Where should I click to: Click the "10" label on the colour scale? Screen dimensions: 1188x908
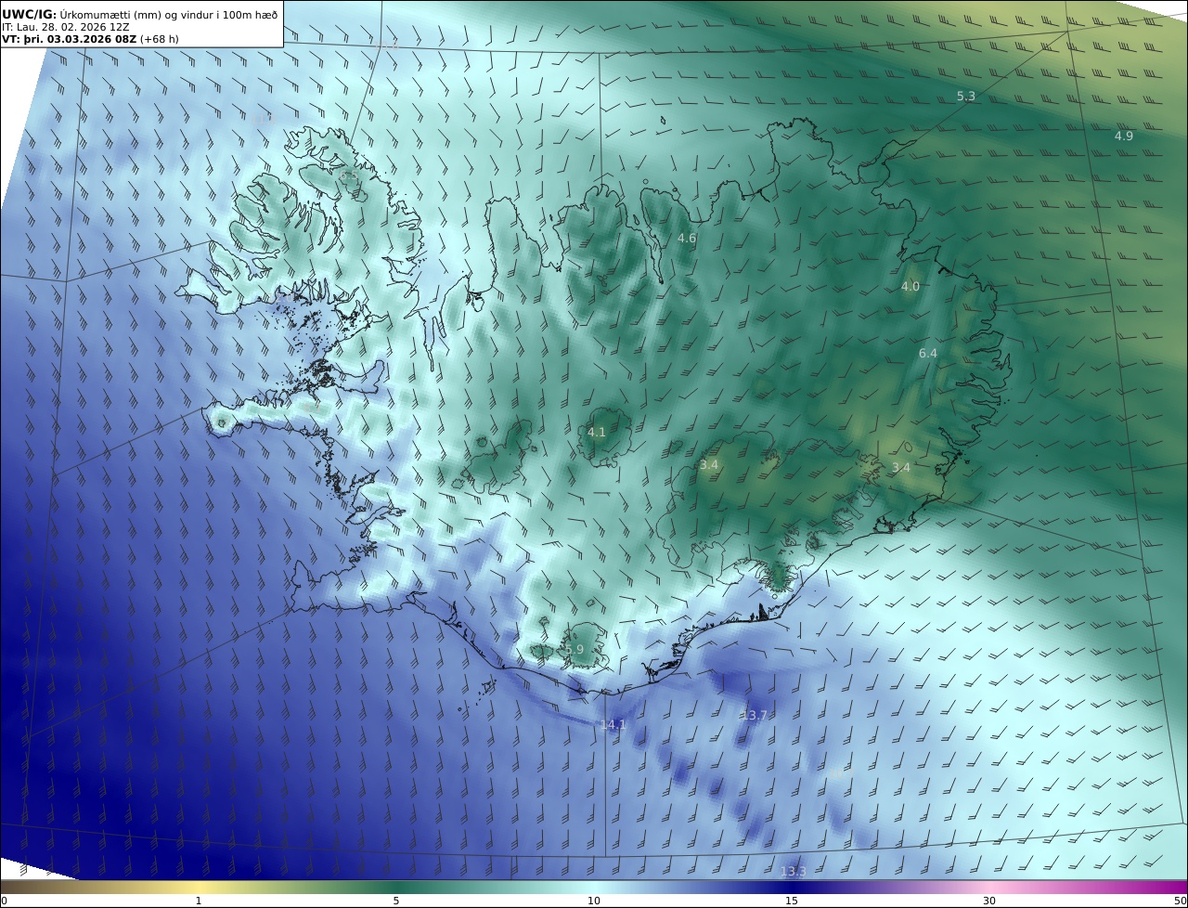click(594, 902)
